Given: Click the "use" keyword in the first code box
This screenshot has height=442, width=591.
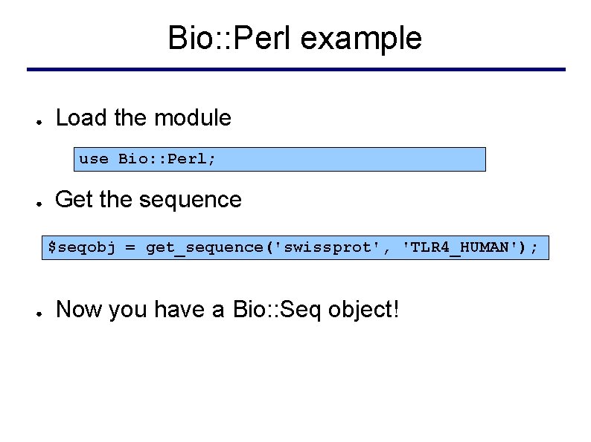Looking at the screenshot, I should tap(93, 159).
